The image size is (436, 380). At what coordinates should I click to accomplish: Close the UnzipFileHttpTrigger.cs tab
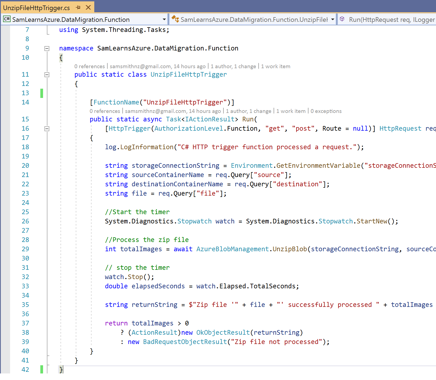[x=88, y=8]
